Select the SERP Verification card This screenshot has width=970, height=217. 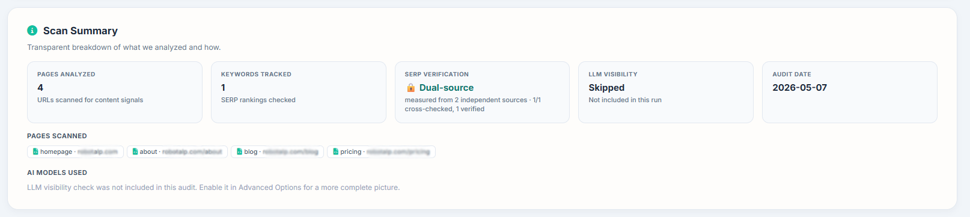point(482,92)
